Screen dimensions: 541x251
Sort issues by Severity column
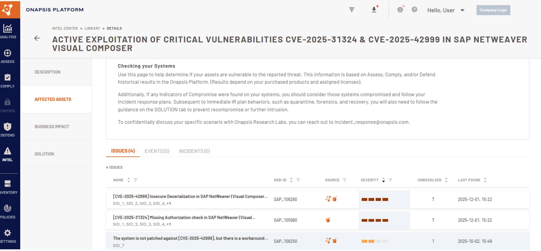[x=383, y=180]
